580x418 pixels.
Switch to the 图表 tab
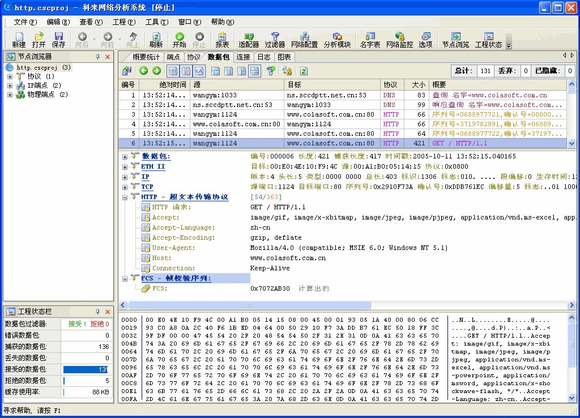(x=284, y=57)
